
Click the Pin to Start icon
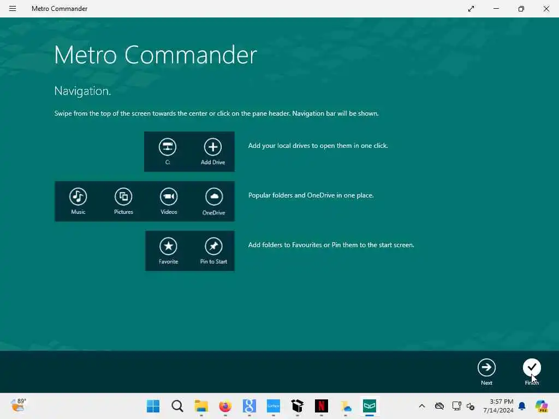point(213,246)
